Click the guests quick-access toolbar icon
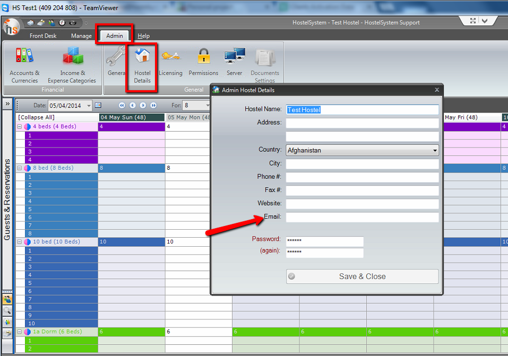 point(51,23)
